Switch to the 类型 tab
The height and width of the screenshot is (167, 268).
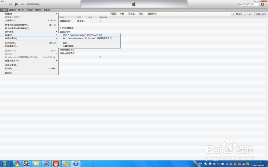click(141, 14)
